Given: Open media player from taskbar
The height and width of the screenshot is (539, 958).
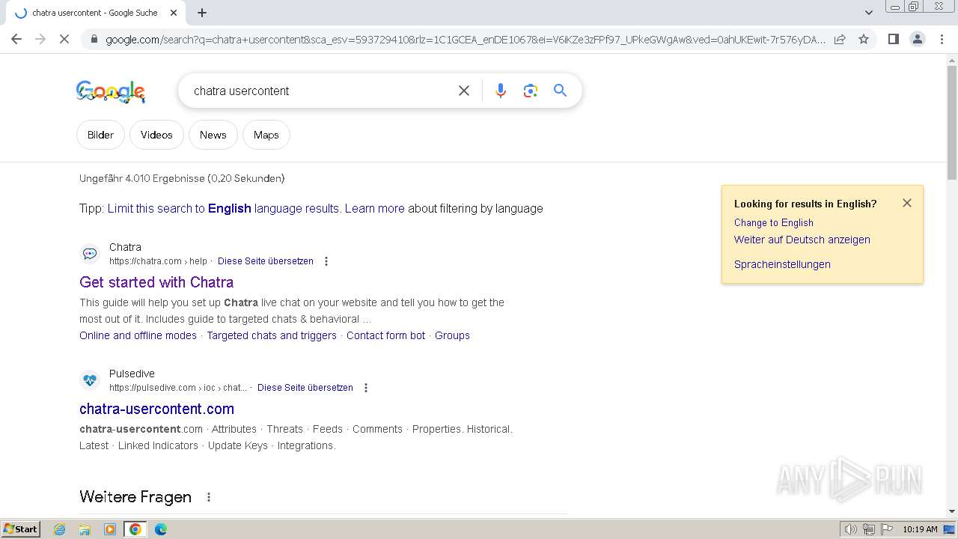Looking at the screenshot, I should [110, 529].
